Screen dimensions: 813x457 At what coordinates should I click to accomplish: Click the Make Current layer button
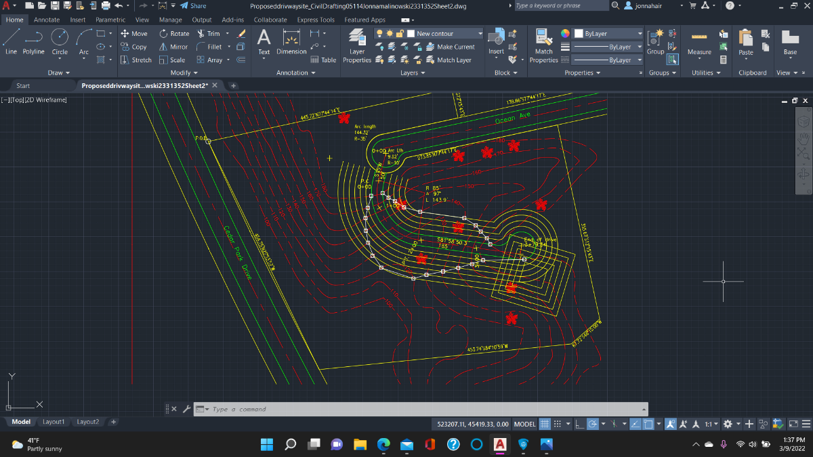(x=450, y=47)
